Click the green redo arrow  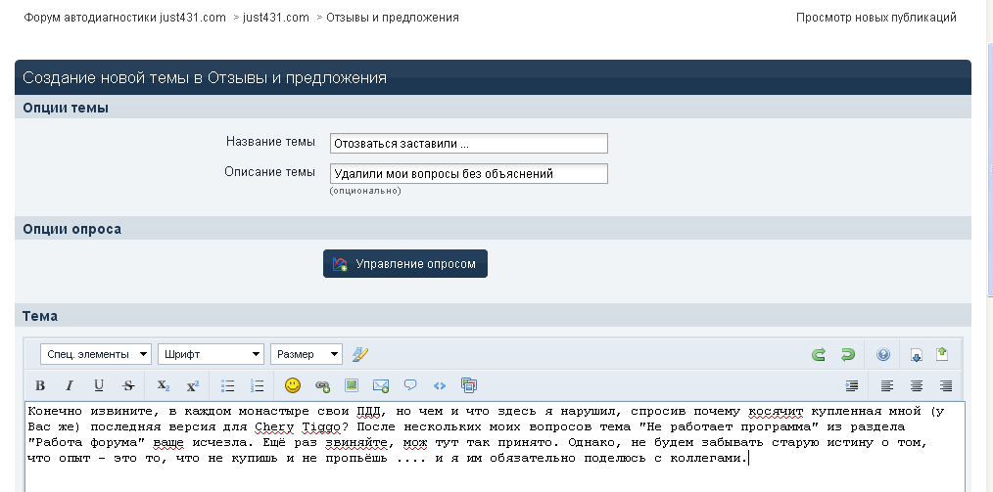point(819,354)
